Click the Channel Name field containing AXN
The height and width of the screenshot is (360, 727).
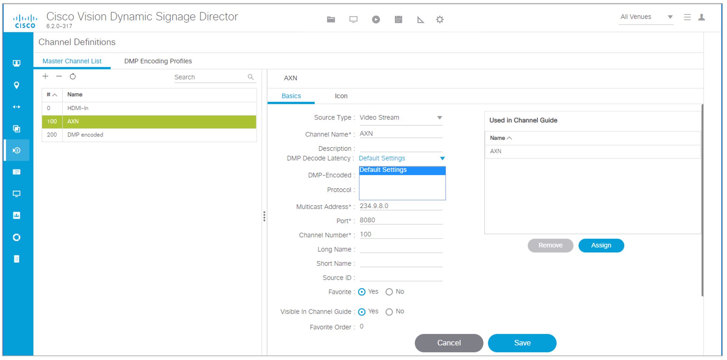pyautogui.click(x=401, y=134)
